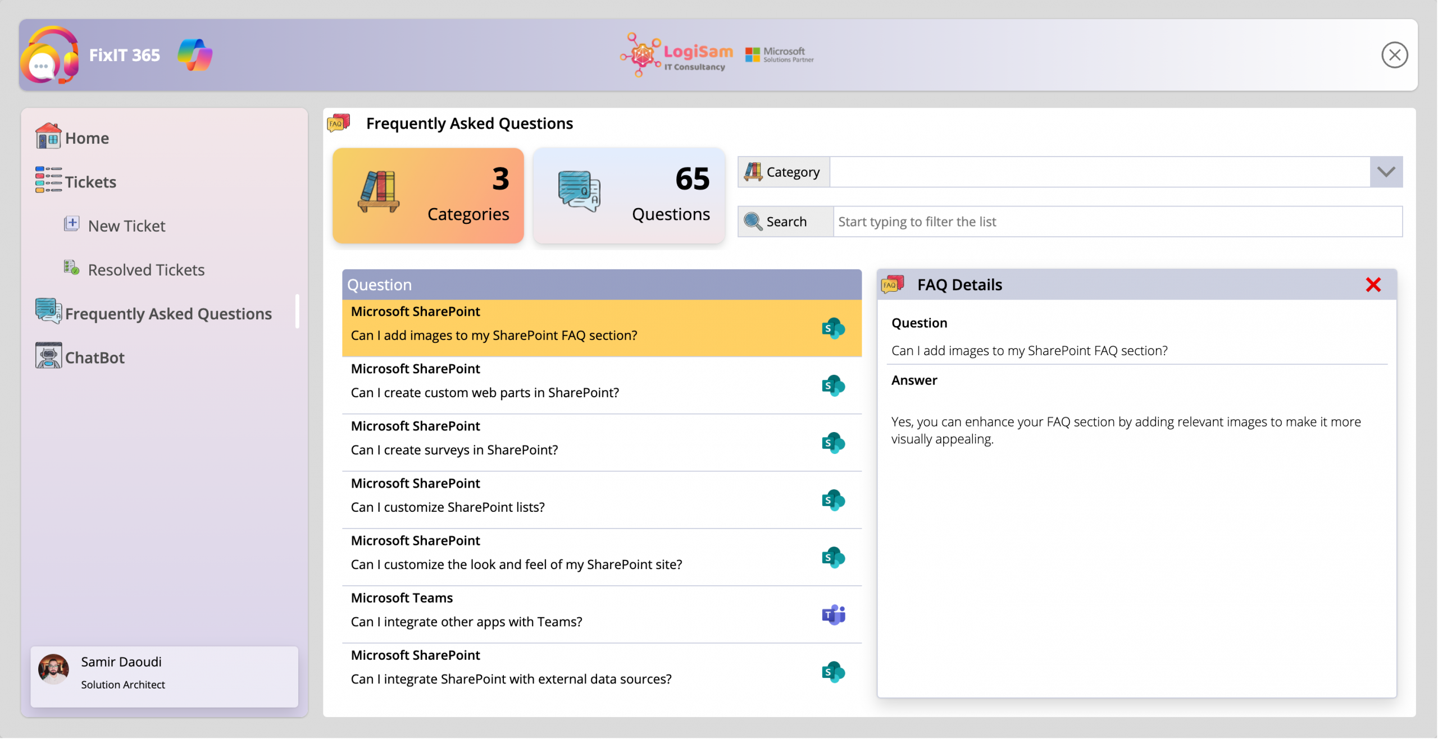Click SharePoint icon on look and feel row
This screenshot has height=739, width=1438.
[833, 557]
